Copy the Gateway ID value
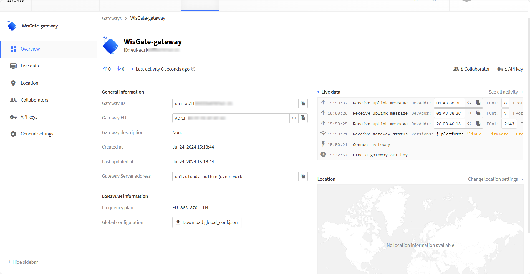Image resolution: width=530 pixels, height=274 pixels. (303, 104)
